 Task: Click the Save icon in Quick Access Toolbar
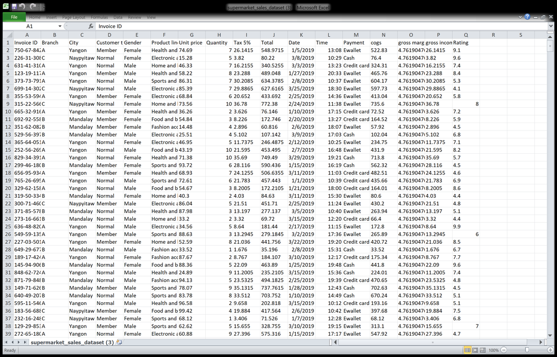coord(15,7)
